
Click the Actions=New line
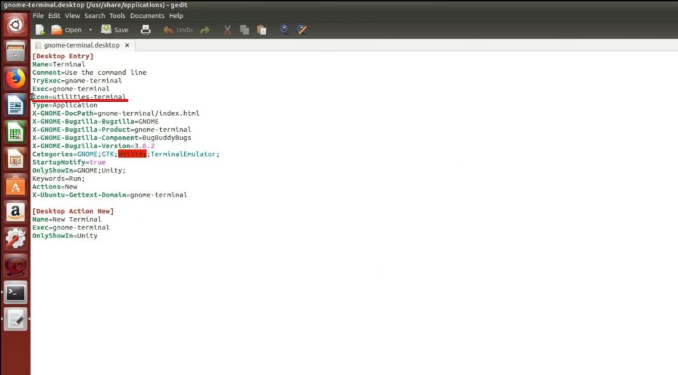coord(54,187)
